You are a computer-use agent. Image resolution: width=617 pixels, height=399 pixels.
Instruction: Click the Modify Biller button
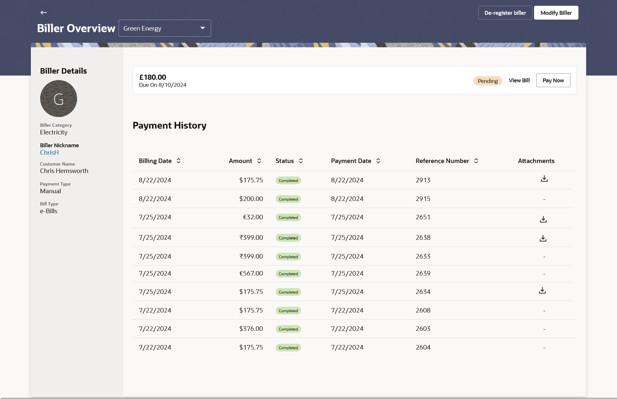pyautogui.click(x=556, y=13)
